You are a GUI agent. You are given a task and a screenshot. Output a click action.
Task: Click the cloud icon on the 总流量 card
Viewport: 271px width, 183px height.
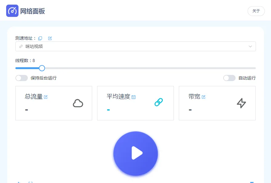pos(78,103)
